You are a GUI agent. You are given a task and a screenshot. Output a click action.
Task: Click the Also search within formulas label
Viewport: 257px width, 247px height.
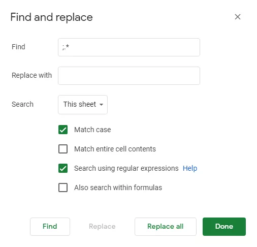pos(118,188)
